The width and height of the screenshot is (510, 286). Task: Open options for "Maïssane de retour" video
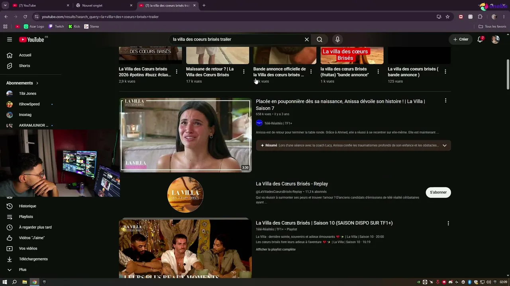pyautogui.click(x=244, y=71)
